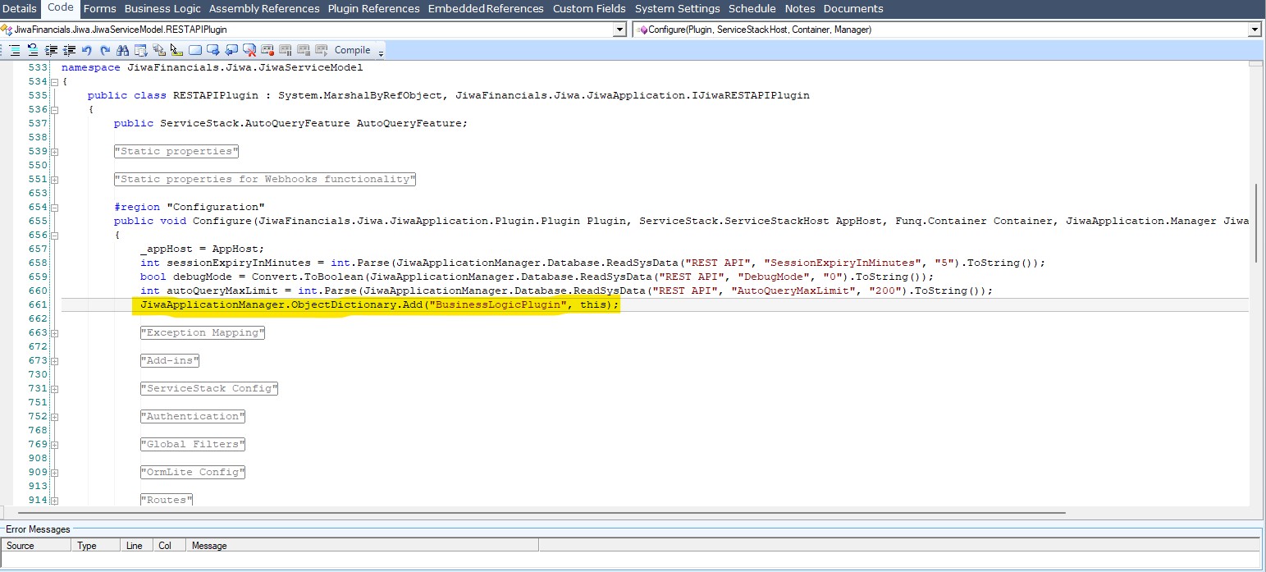Viewport: 1266px width, 572px height.
Task: Open the Plugin References tab
Action: pyautogui.click(x=373, y=8)
